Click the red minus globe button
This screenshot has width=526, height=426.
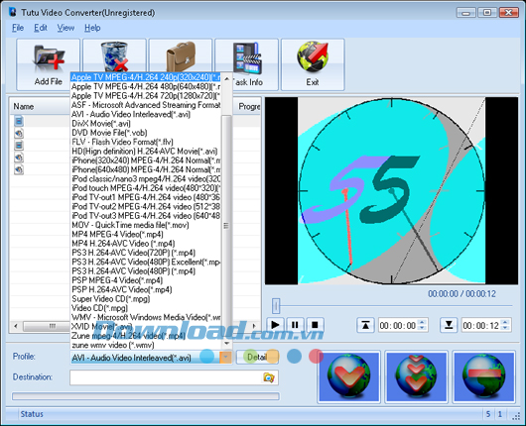pos(483,376)
